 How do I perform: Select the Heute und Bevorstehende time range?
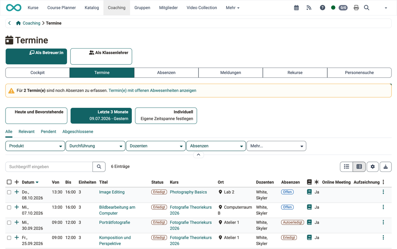point(36,116)
